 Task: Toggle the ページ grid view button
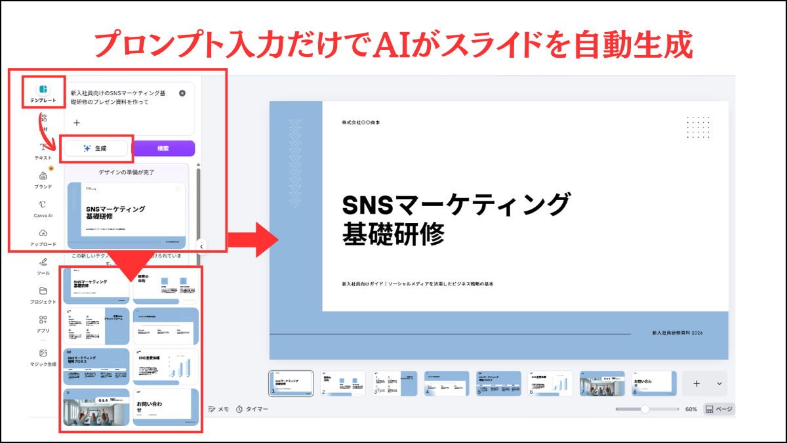719,409
